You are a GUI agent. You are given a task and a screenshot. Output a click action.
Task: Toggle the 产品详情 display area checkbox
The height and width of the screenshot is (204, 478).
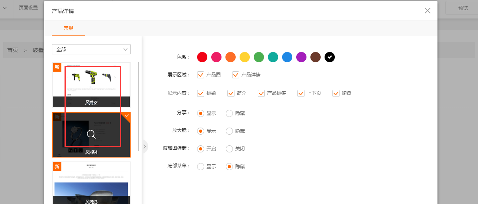[236, 74]
